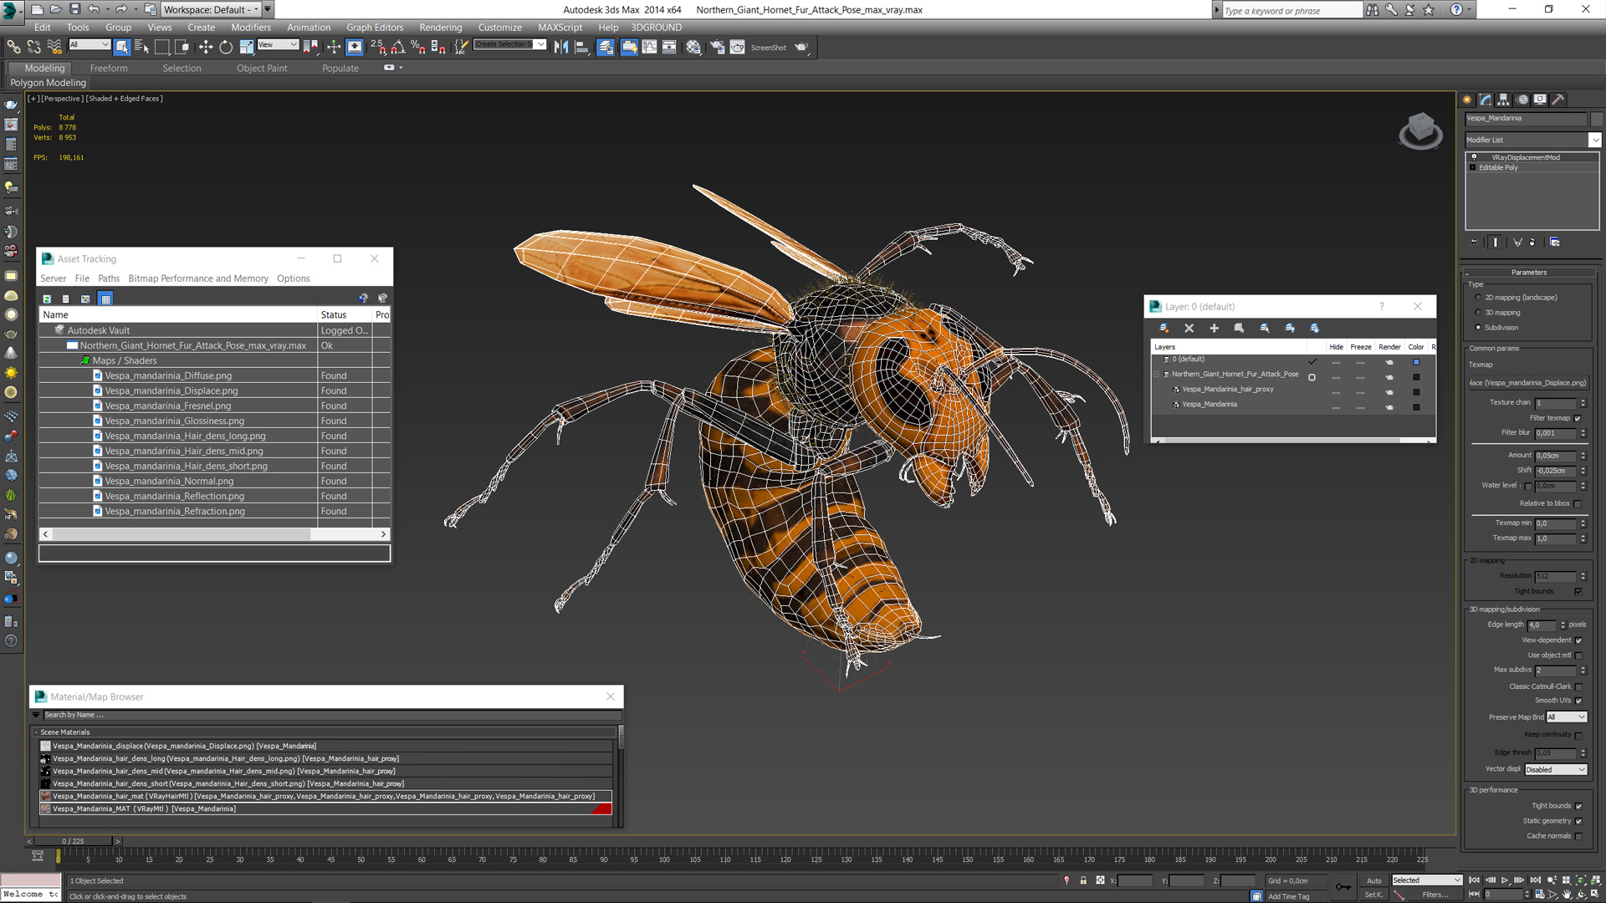
Task: Click the Align tool icon
Action: coord(581,48)
